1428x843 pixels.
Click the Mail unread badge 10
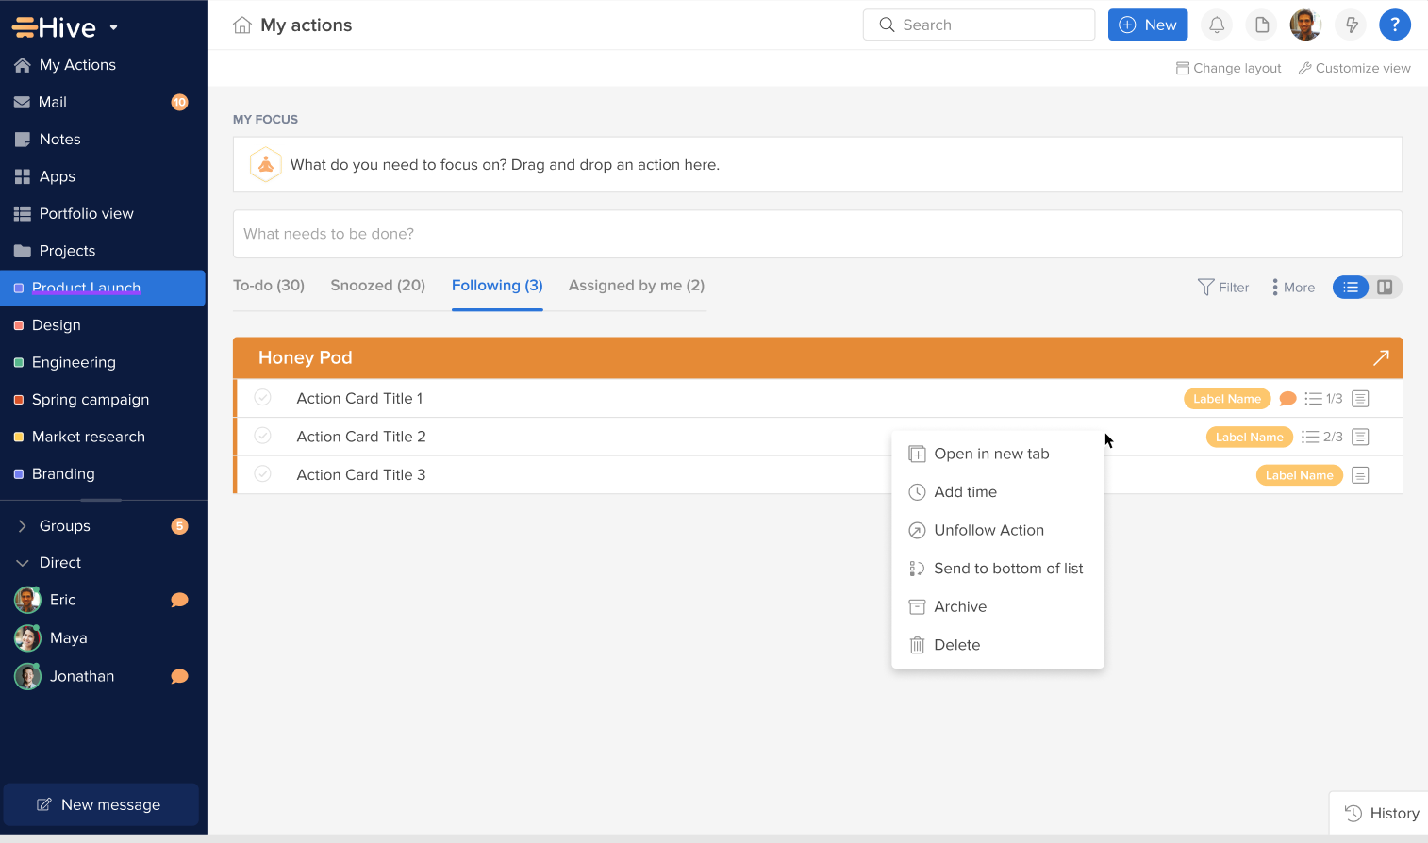tap(179, 102)
